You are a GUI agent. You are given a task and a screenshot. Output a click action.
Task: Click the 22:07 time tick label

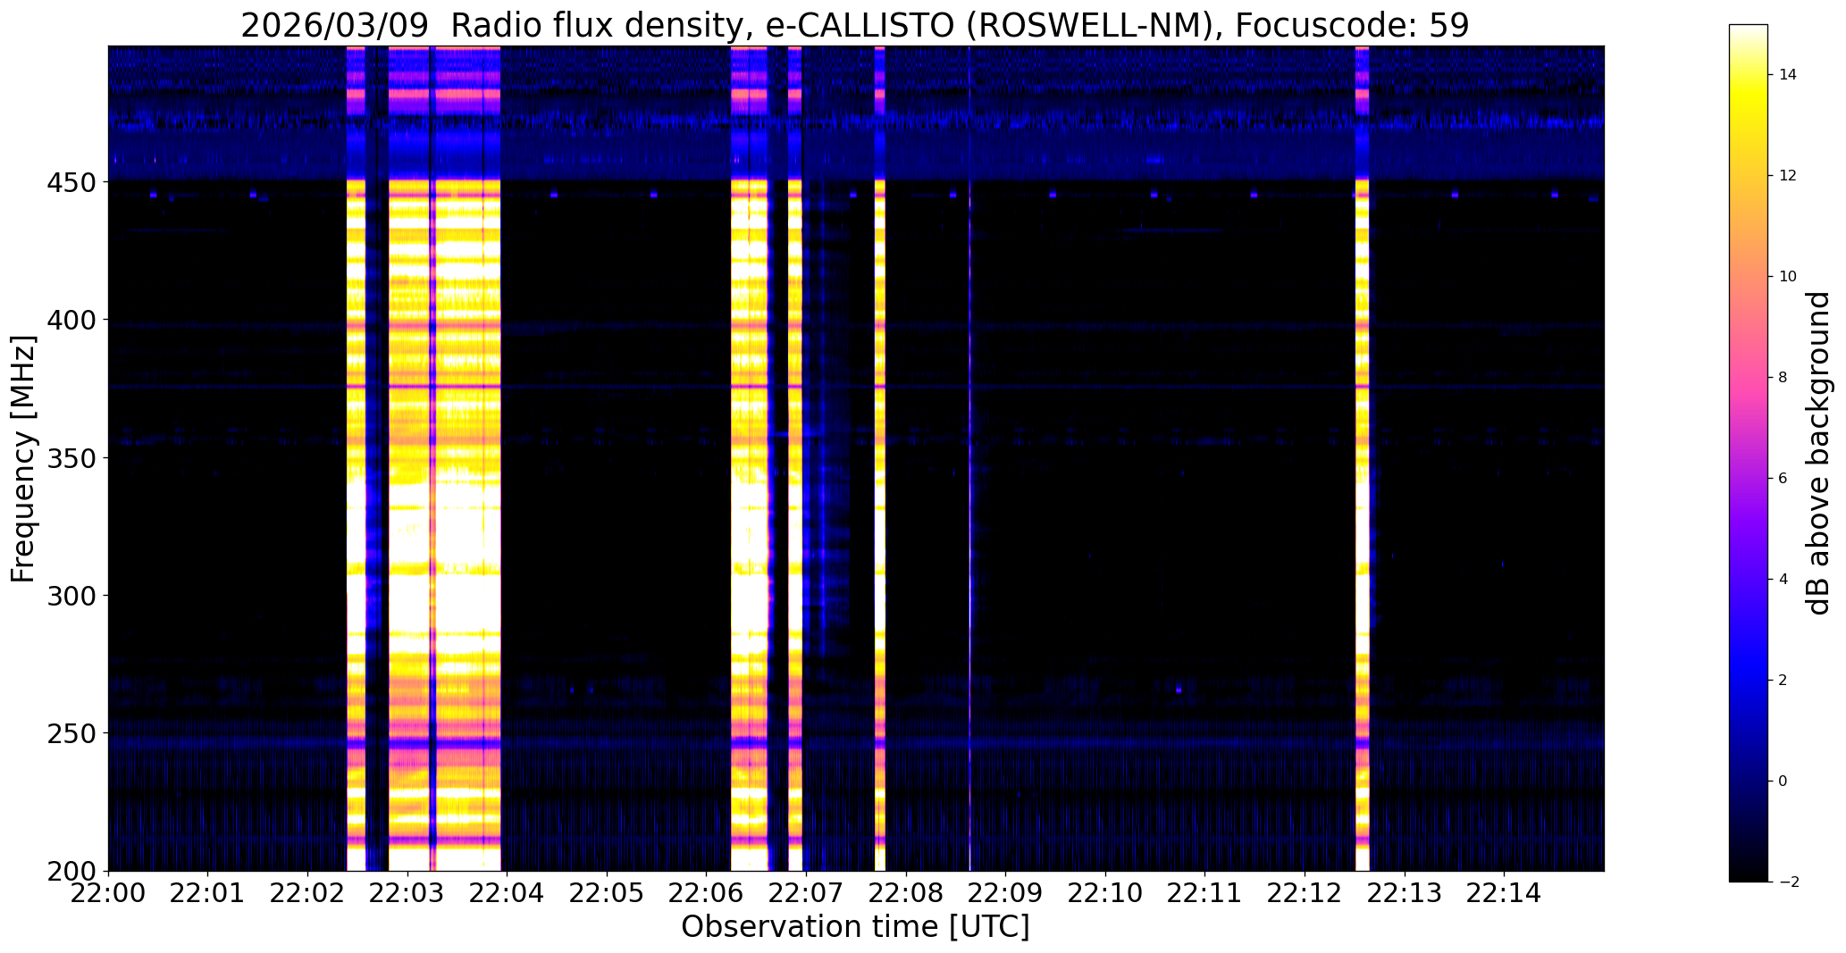[806, 892]
